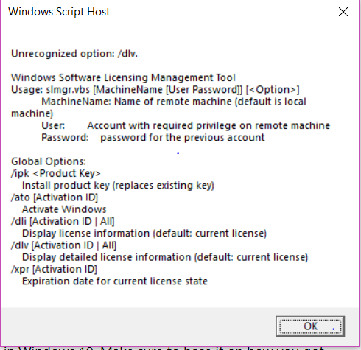Click the 'Global Options:' heading
361x350 pixels.
click(49, 161)
